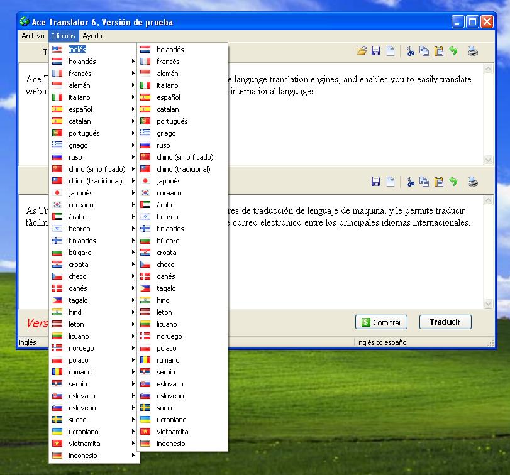Expand hindi source language submenu

coord(94,312)
